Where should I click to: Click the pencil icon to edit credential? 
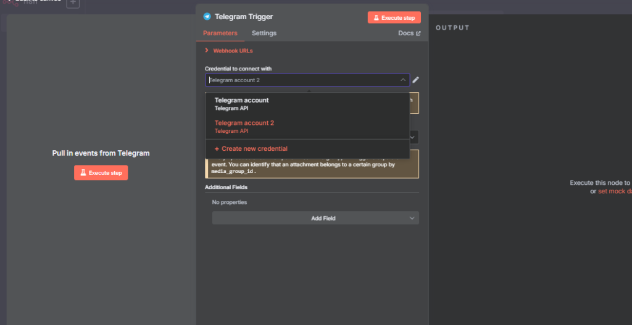[416, 80]
